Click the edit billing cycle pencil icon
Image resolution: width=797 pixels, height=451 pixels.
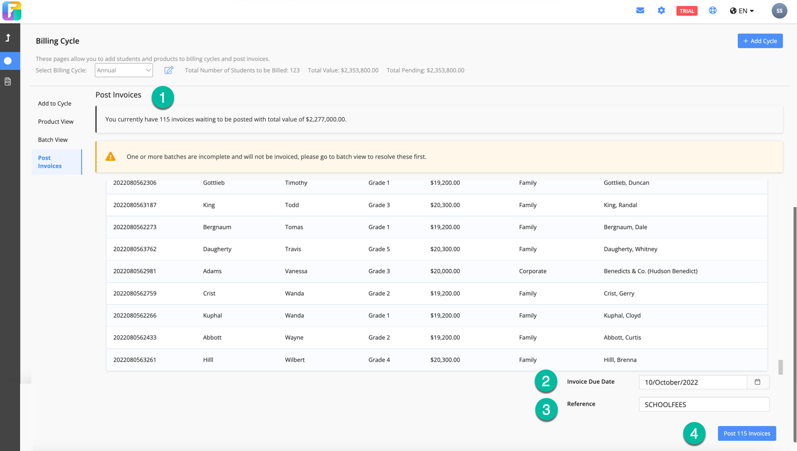168,70
